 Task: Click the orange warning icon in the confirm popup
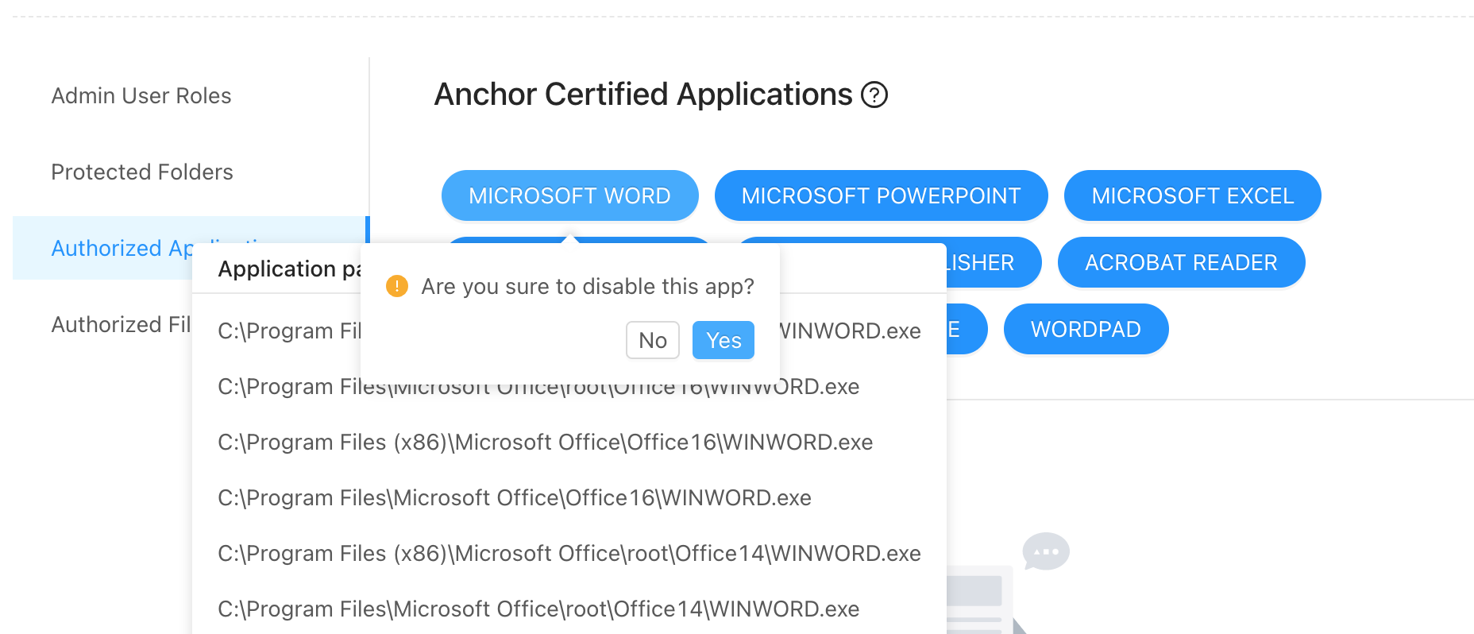tap(397, 286)
